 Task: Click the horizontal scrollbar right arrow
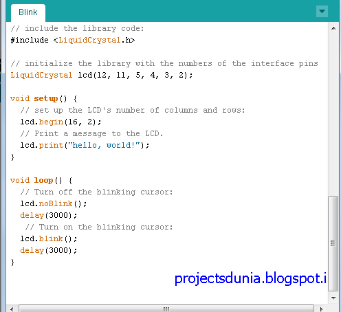click(x=321, y=309)
